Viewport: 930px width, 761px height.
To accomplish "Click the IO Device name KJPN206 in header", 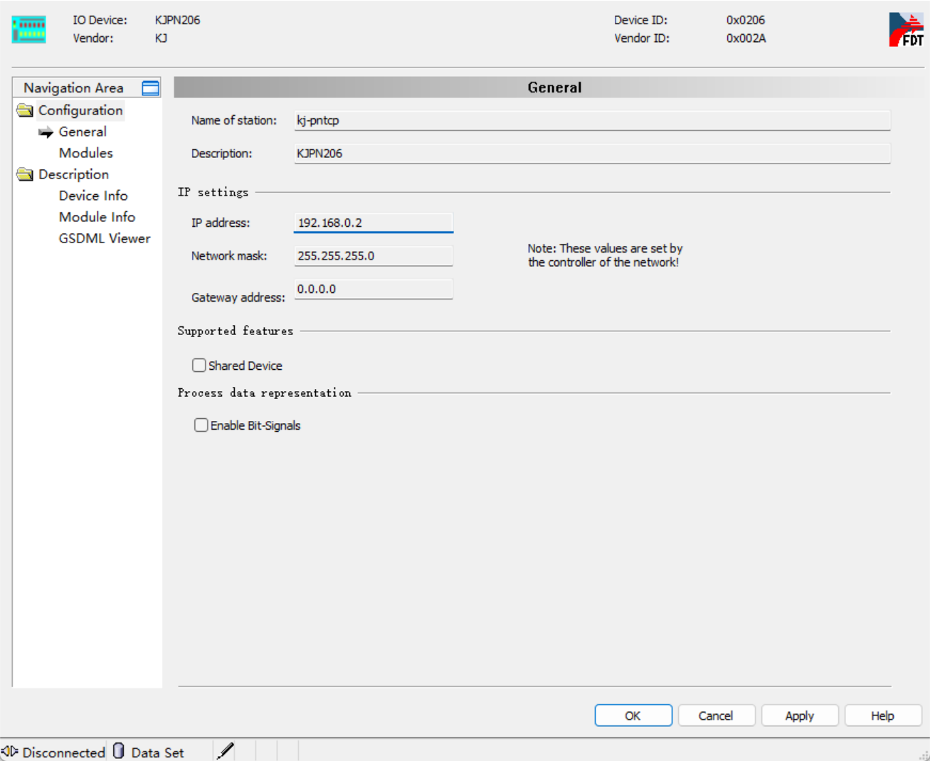I will [177, 20].
